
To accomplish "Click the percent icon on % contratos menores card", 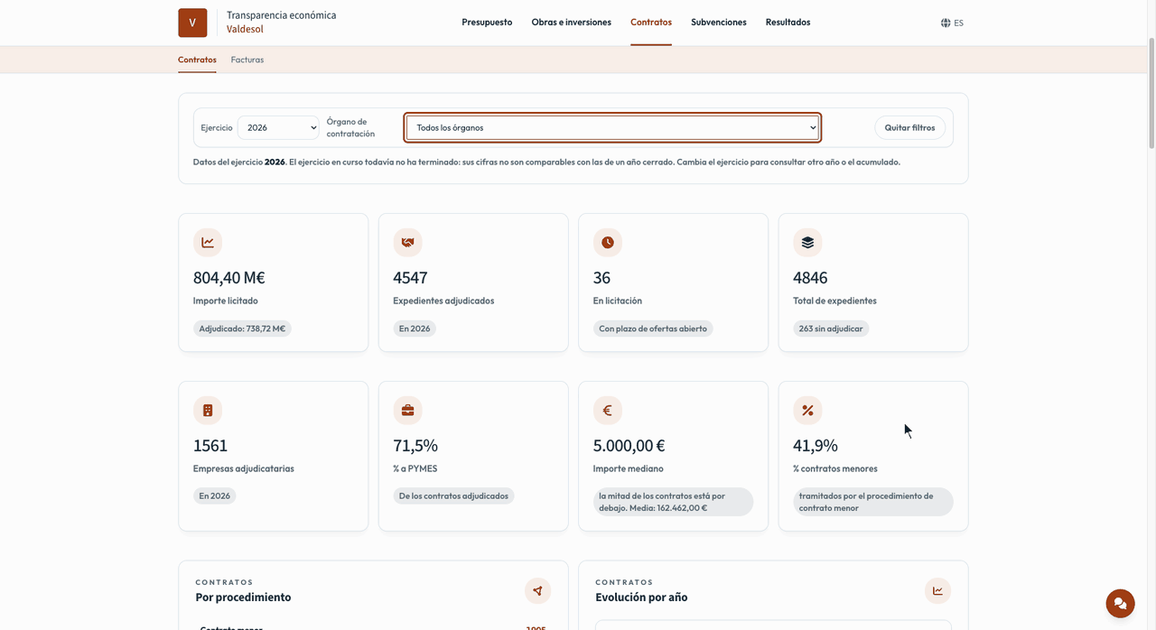I will 807,410.
